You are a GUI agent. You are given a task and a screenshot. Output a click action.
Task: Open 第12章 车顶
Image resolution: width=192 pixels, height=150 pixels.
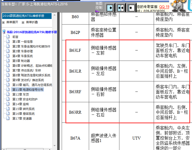[x=20, y=94]
